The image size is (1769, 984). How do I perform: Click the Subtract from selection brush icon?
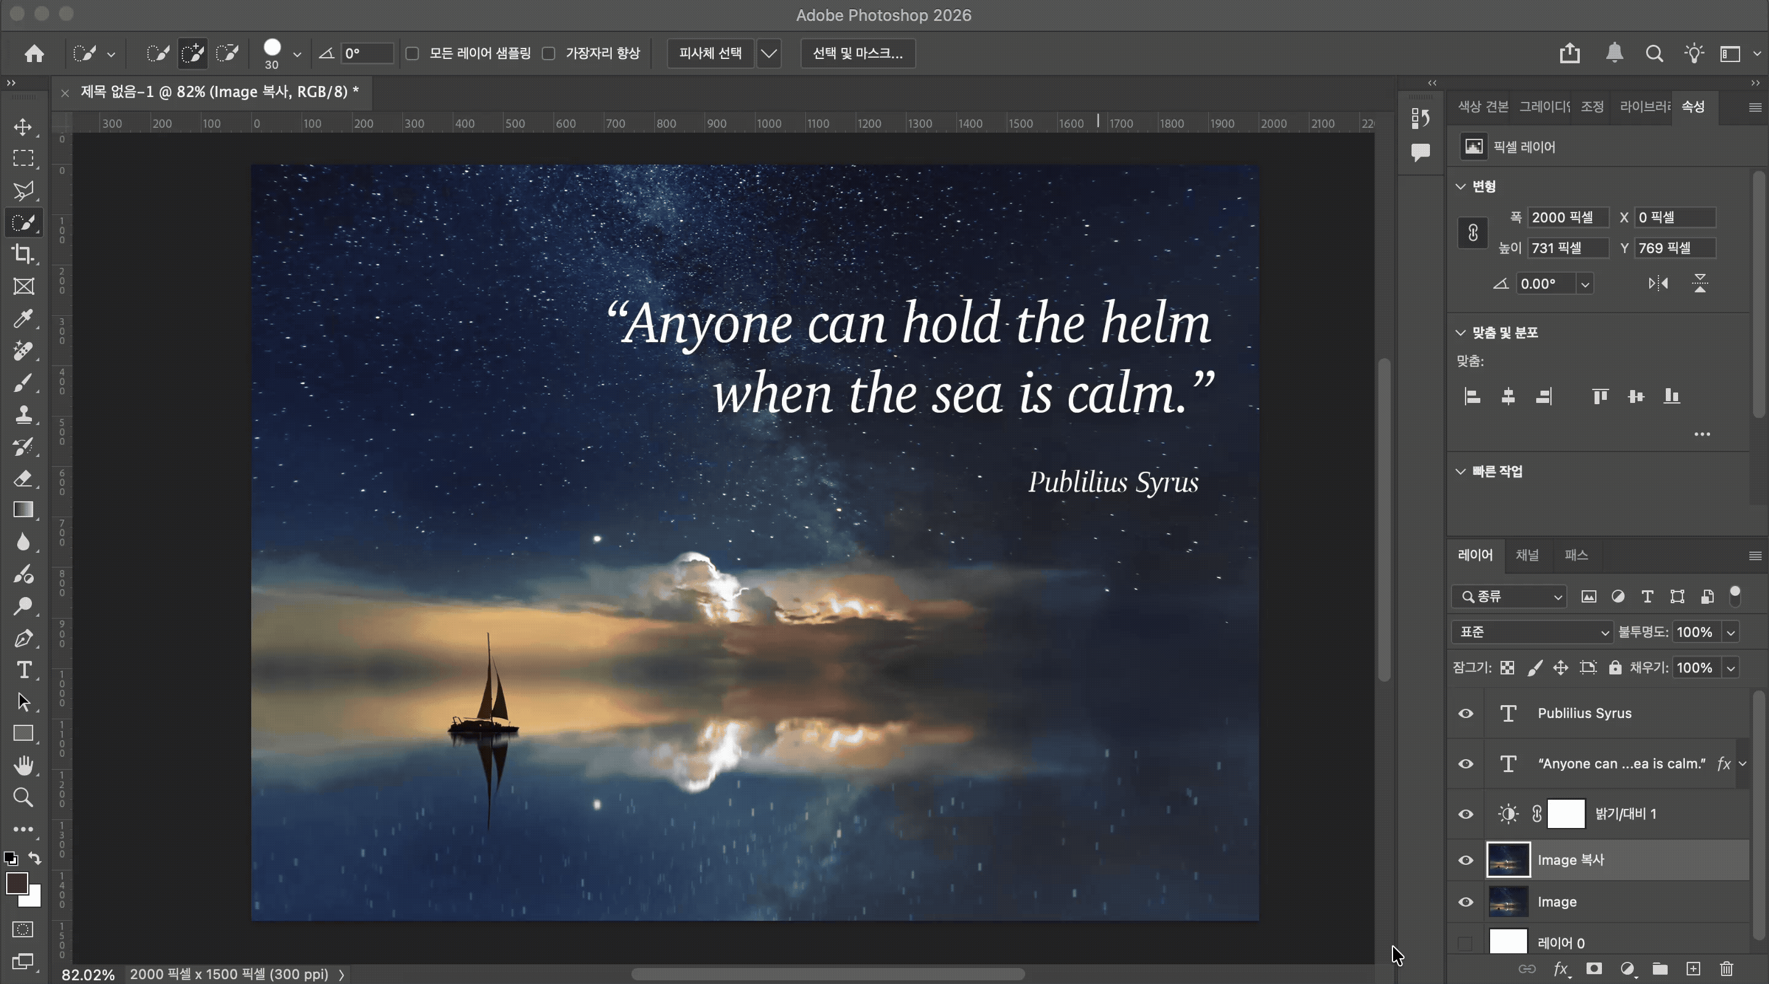(x=227, y=53)
